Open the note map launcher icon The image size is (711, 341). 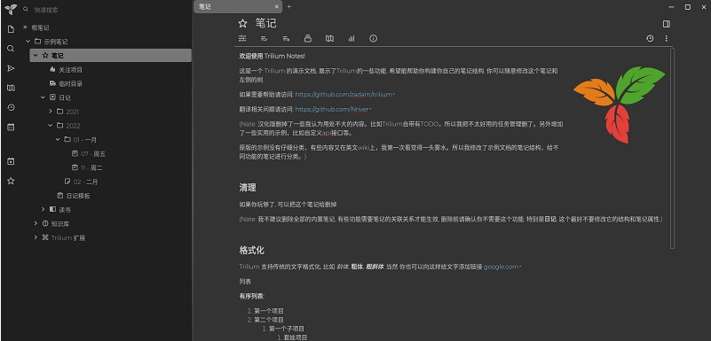pyautogui.click(x=11, y=88)
